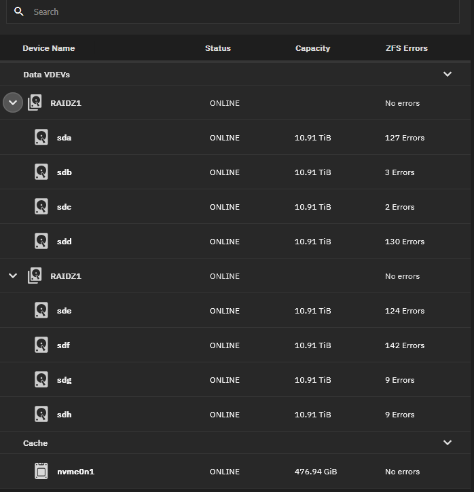This screenshot has height=492, width=474.
Task: Select the sdg disk name
Action: pyautogui.click(x=65, y=380)
